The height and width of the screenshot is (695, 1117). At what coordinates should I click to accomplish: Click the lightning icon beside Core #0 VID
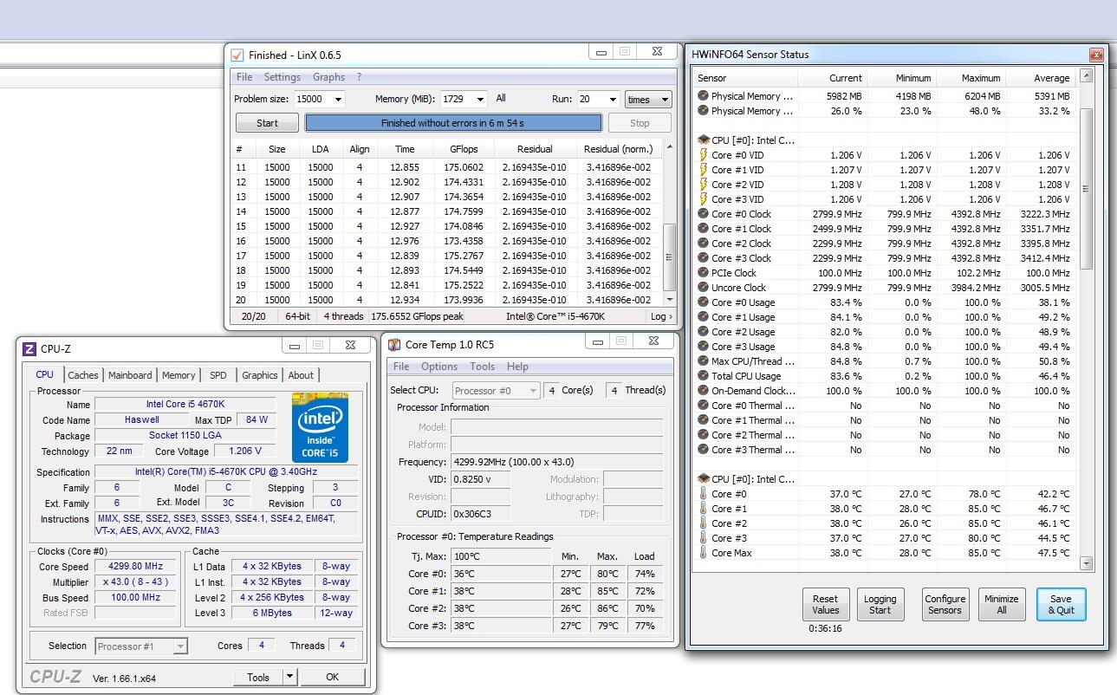tap(703, 155)
